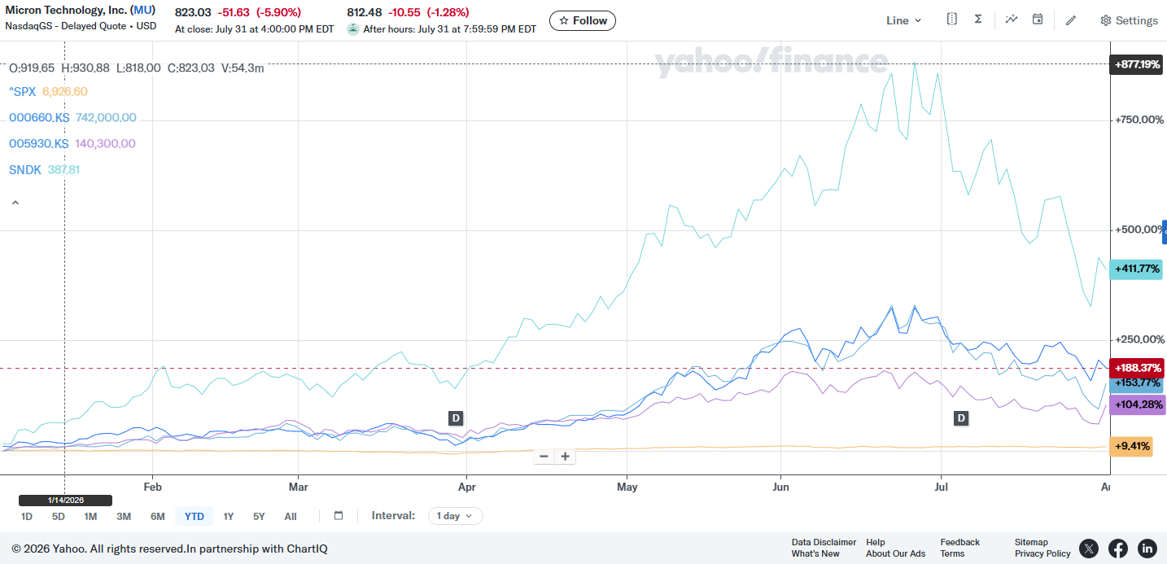Click the 823.03 closing price
The height and width of the screenshot is (564, 1167).
tap(193, 12)
